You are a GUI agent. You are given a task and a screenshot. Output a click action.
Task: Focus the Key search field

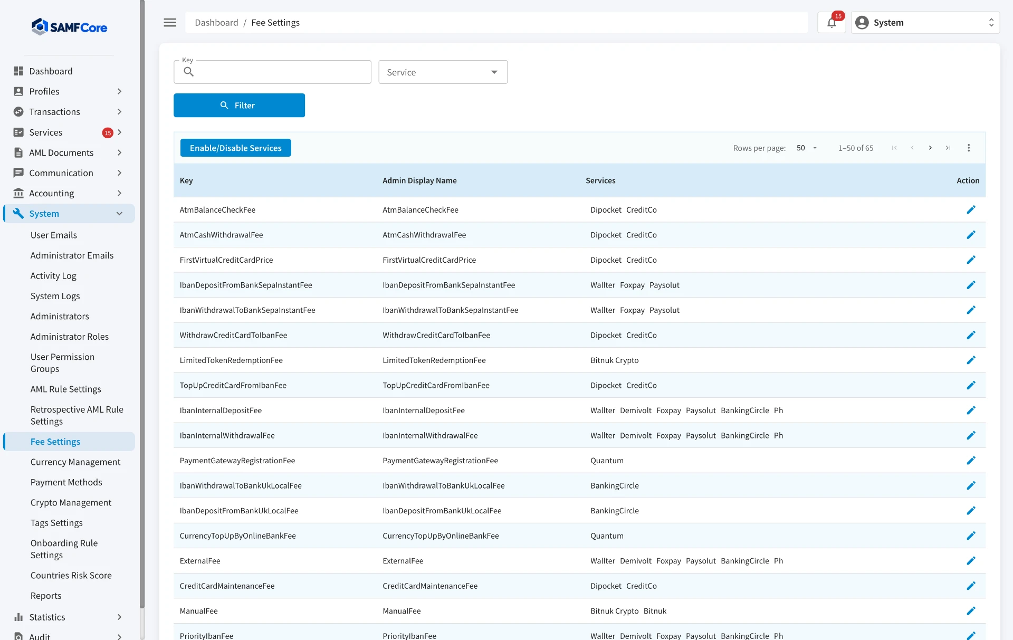272,72
